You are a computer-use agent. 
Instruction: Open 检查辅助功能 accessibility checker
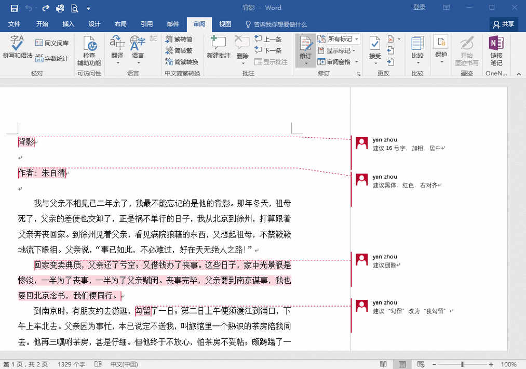tap(89, 51)
